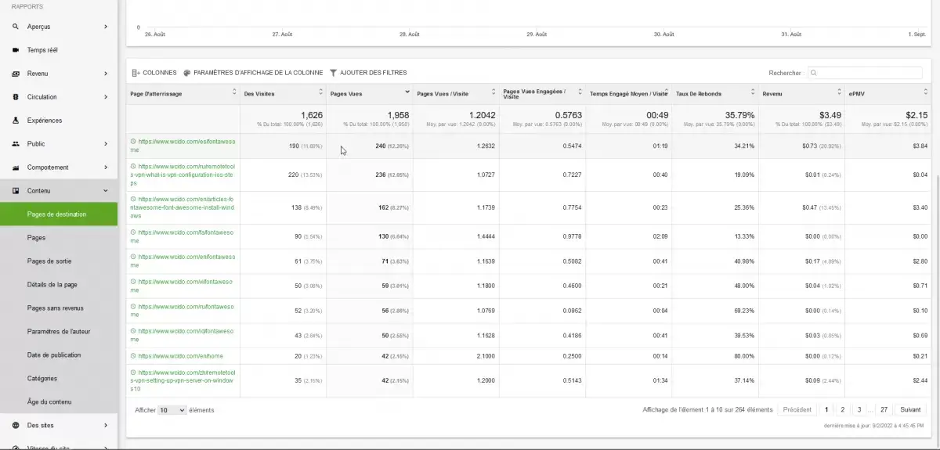This screenshot has height=450, width=940.
Task: Go to pagination page 2
Action: tap(842, 409)
